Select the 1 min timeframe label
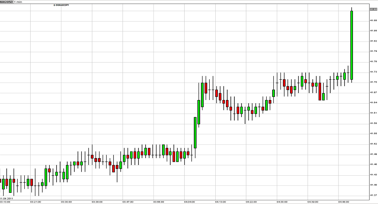 coord(18,2)
